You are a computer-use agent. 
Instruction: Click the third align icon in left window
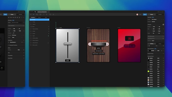pos(13,17)
